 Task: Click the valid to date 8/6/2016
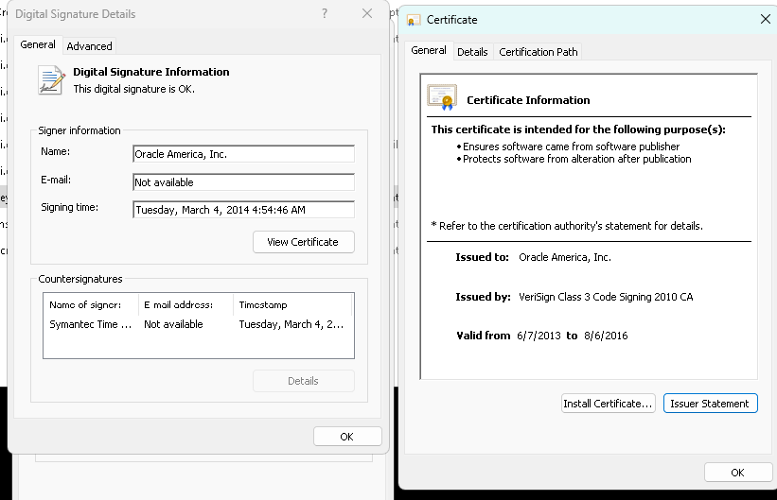click(x=606, y=336)
